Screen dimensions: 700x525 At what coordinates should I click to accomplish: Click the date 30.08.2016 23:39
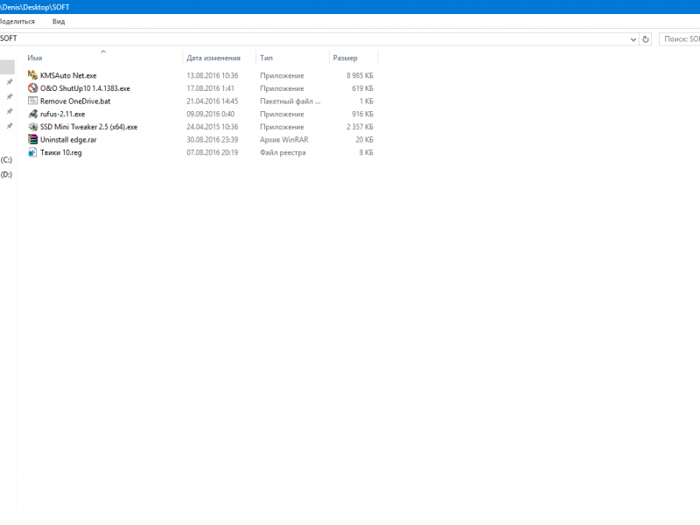pos(212,140)
